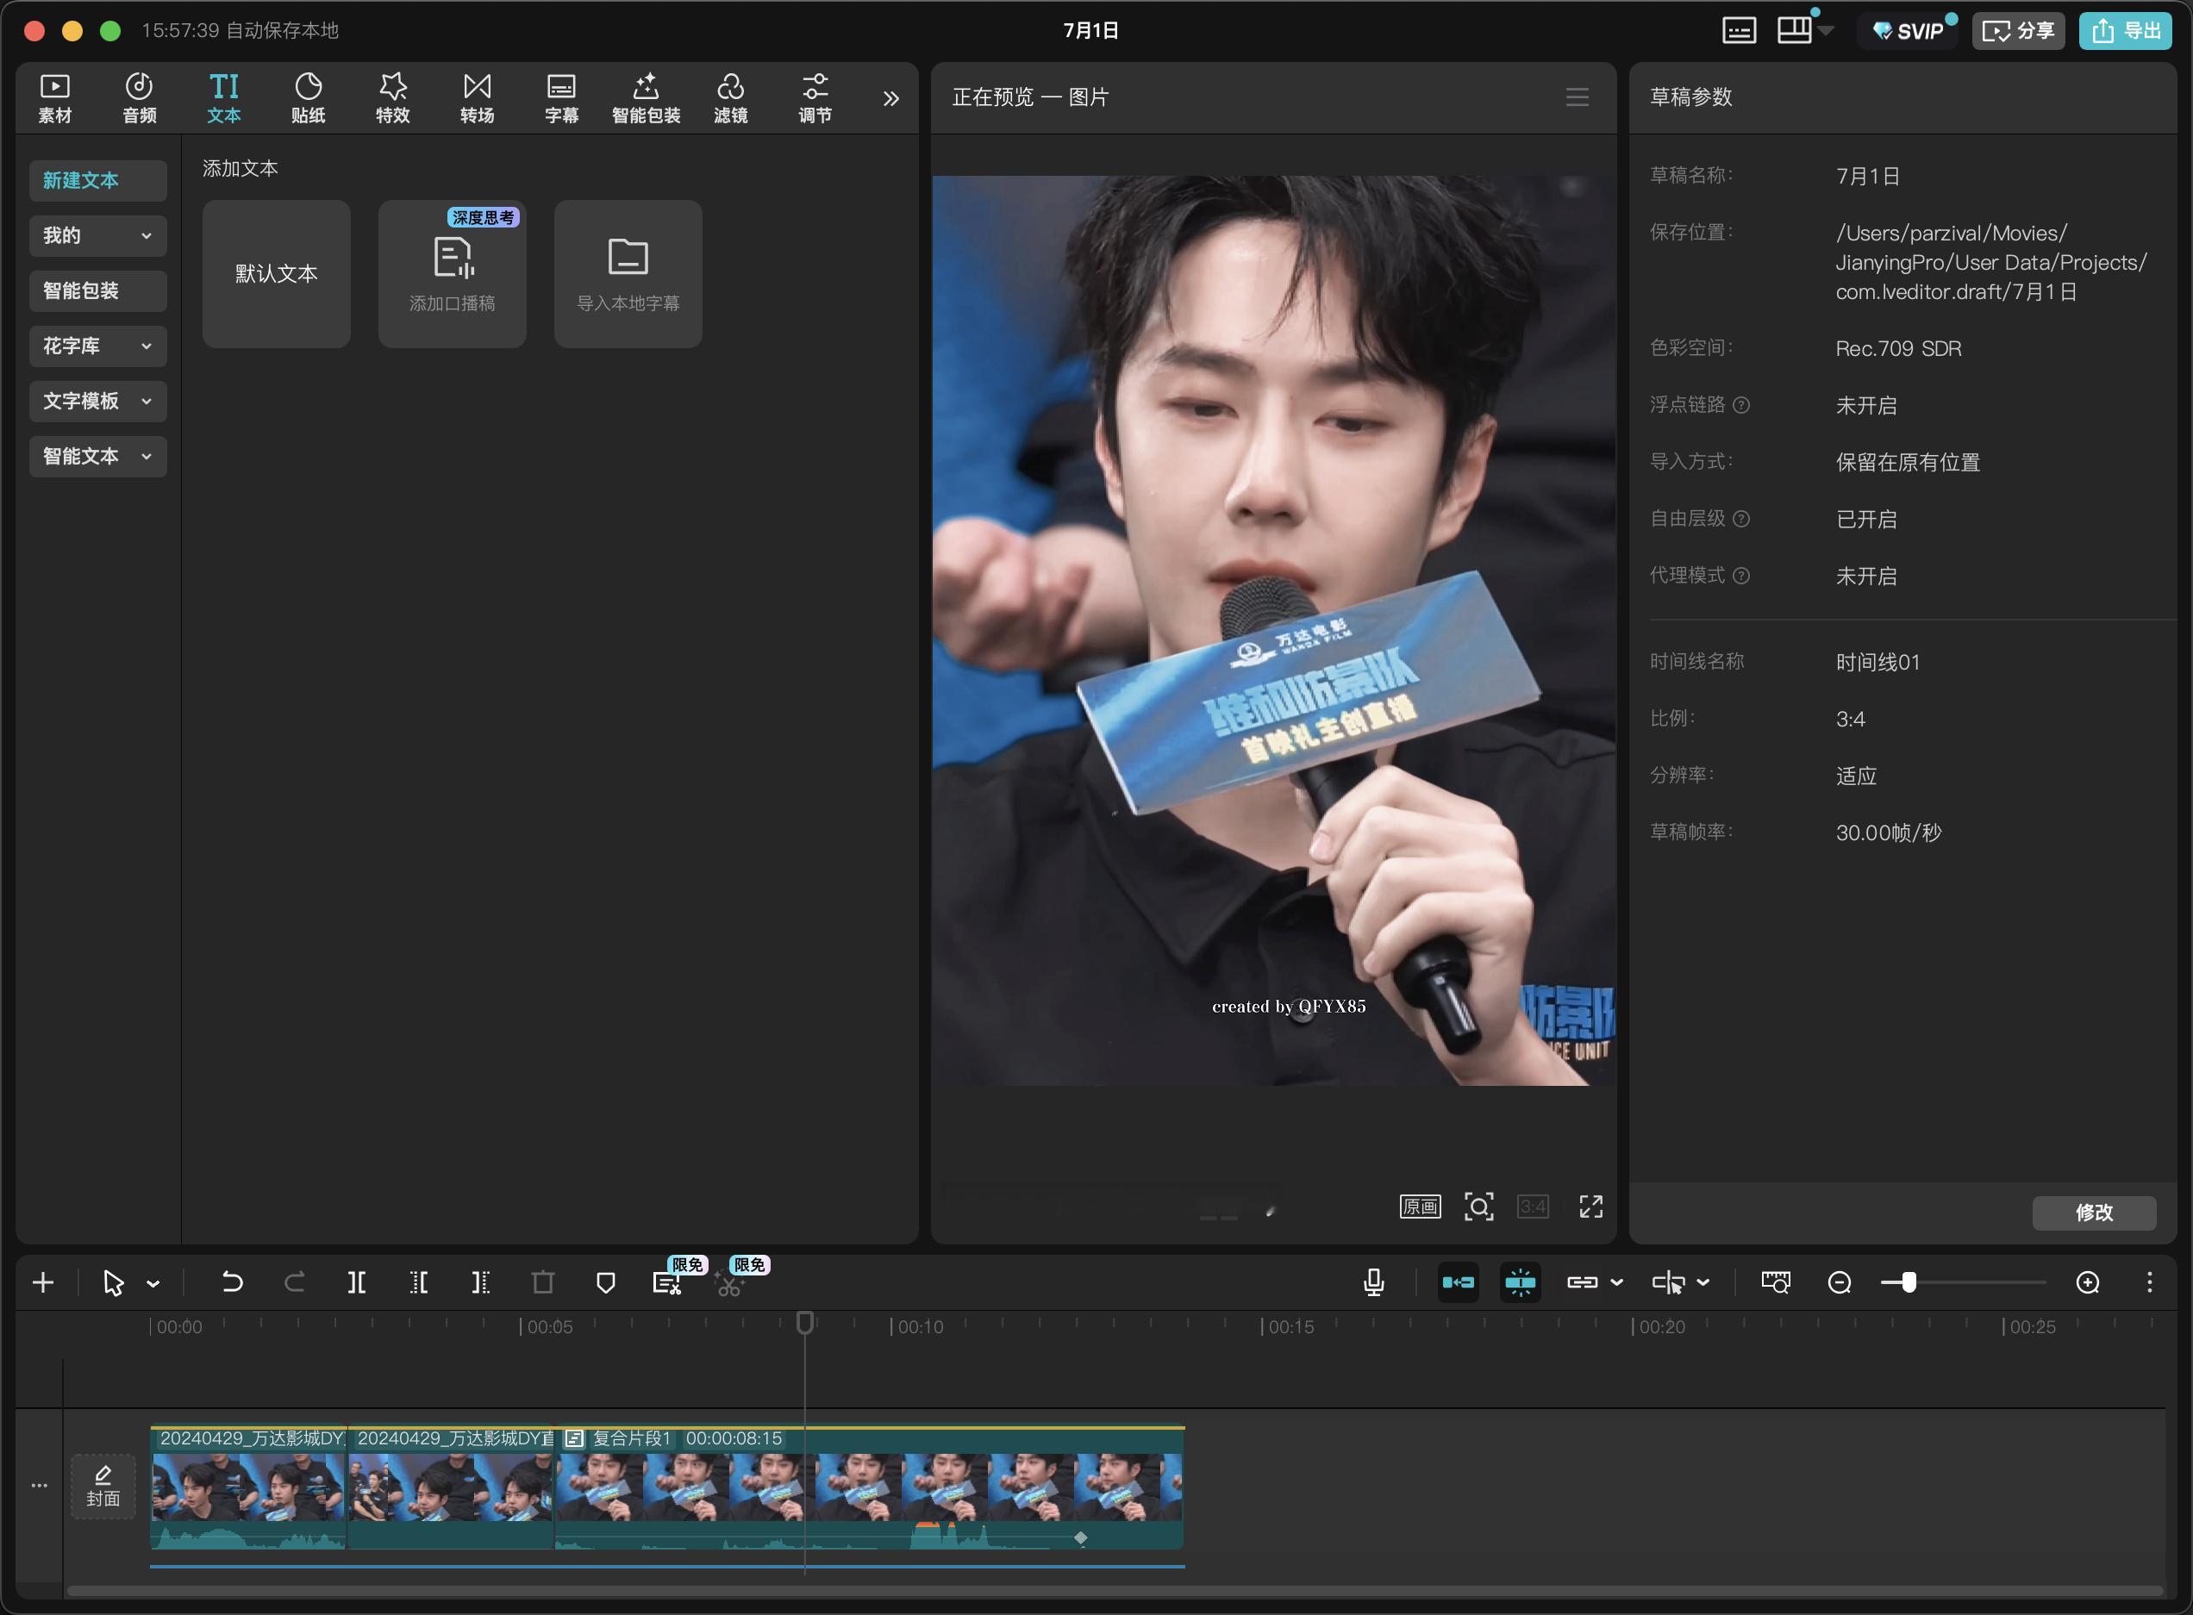The image size is (2193, 1615).
Task: Toggle the 原画 original quality preview
Action: tap(1421, 1207)
